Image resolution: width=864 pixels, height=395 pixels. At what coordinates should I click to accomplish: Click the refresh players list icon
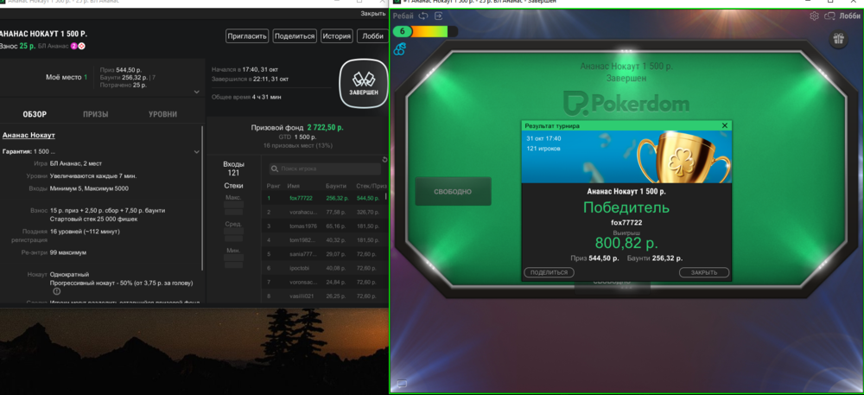[x=384, y=159]
